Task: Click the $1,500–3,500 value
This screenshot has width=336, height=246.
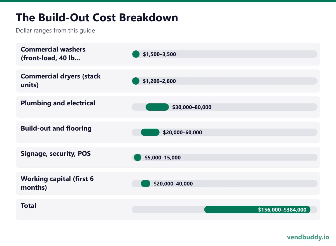Action: click(160, 54)
